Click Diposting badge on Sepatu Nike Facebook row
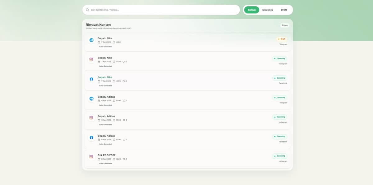 pos(280,78)
